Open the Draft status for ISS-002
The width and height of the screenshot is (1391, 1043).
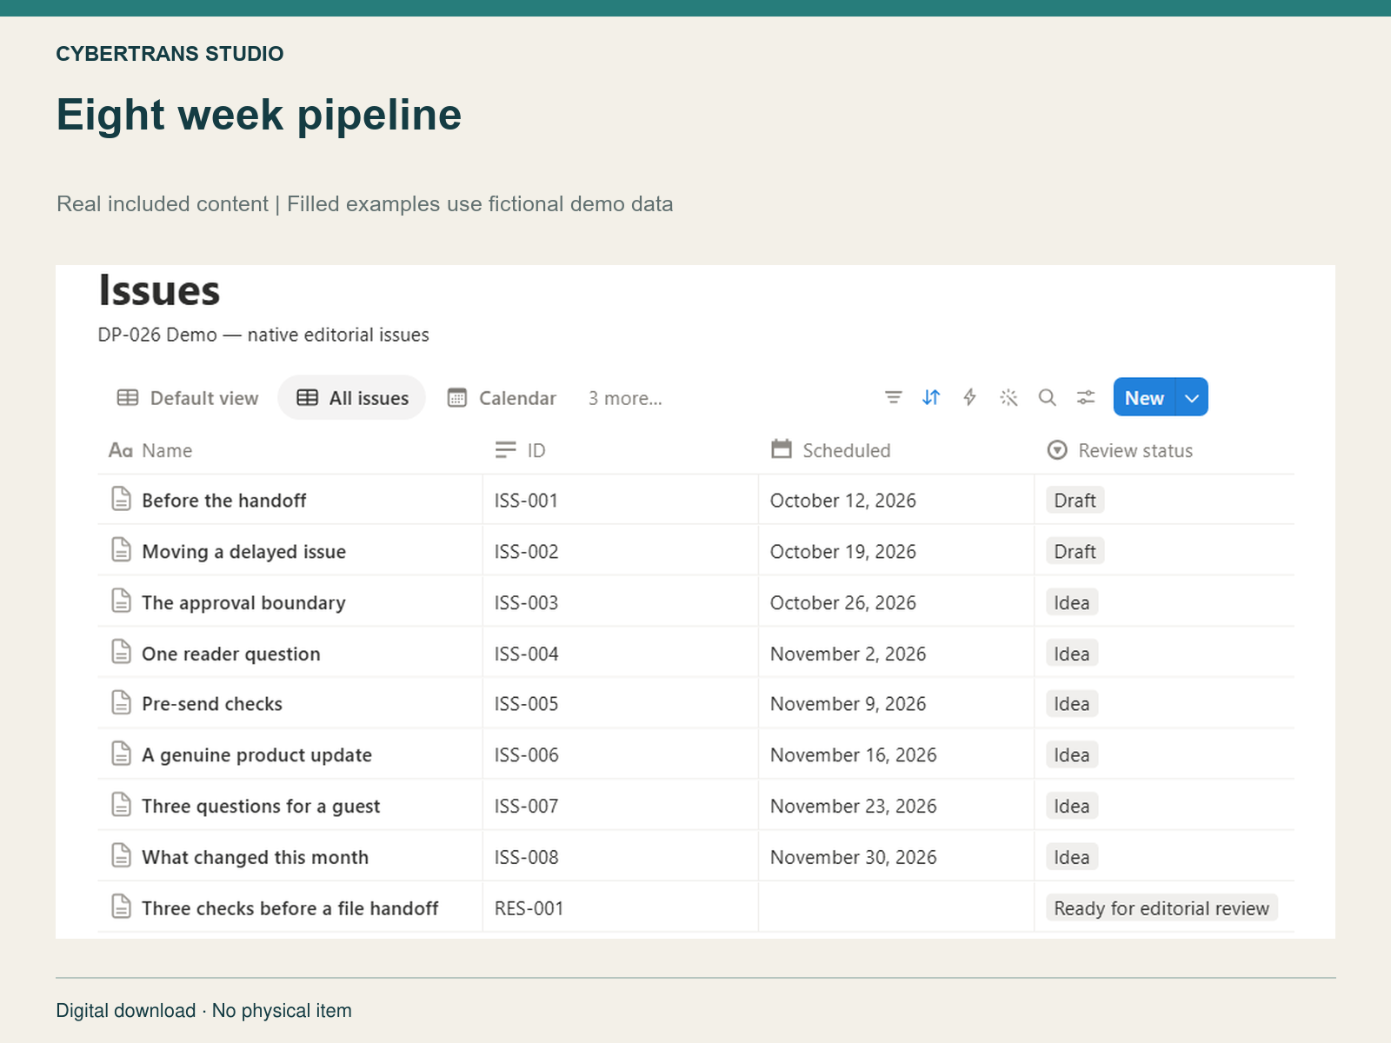pos(1075,552)
